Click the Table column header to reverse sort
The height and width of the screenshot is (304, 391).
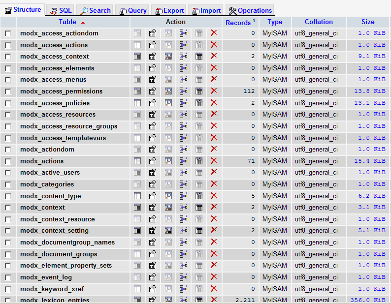[67, 22]
